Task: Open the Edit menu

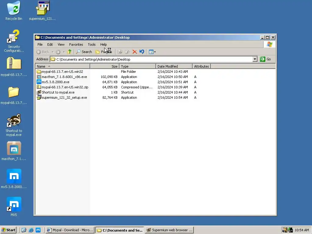Action: click(50, 44)
